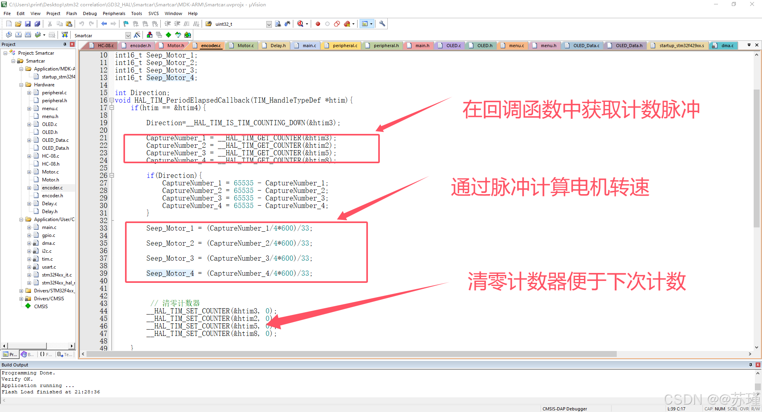
Task: Toggle the Enable/Disable breakpoint hollow circle
Action: pos(327,24)
